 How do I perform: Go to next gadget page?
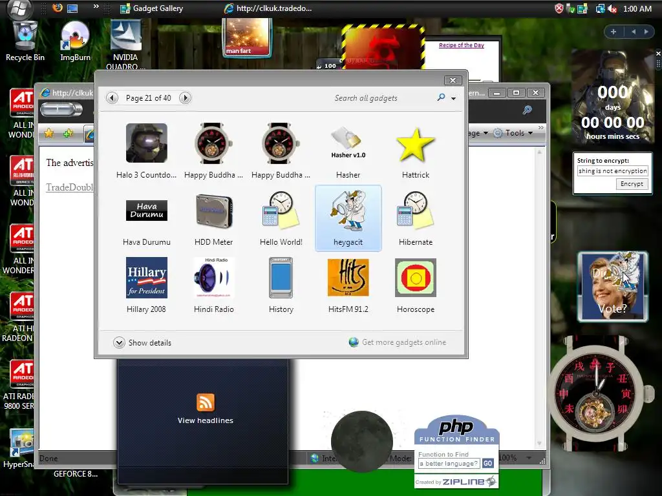pos(185,98)
